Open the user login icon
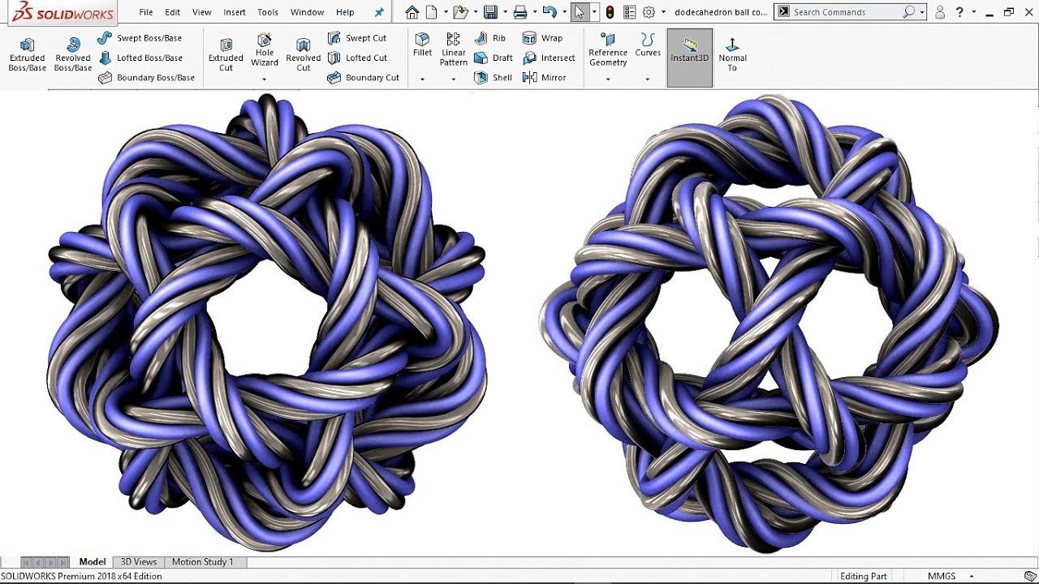 (x=940, y=12)
